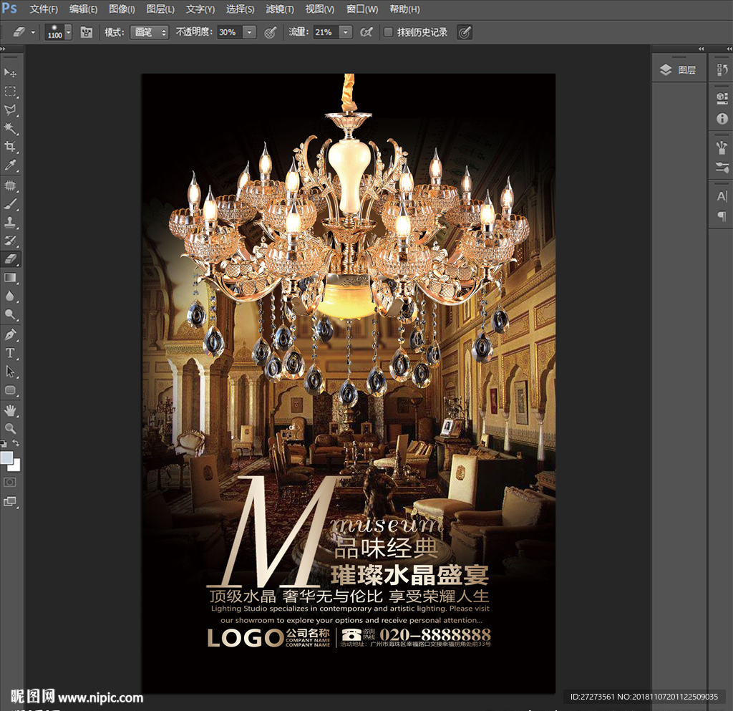Open the brush preset picker arrow

point(68,32)
